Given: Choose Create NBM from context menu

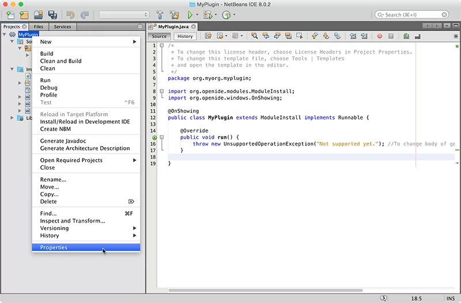Looking at the screenshot, I should 86,129.
